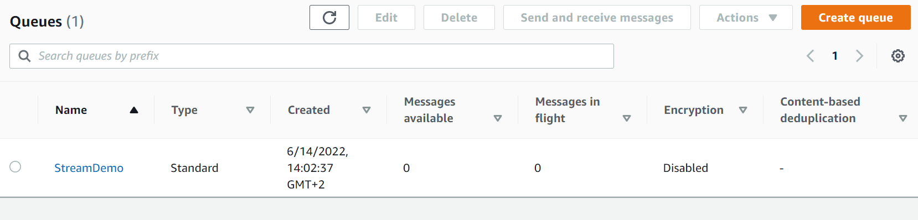Screen dimensions: 918x220
Task: Sort by Created column arrow
Action: click(367, 110)
